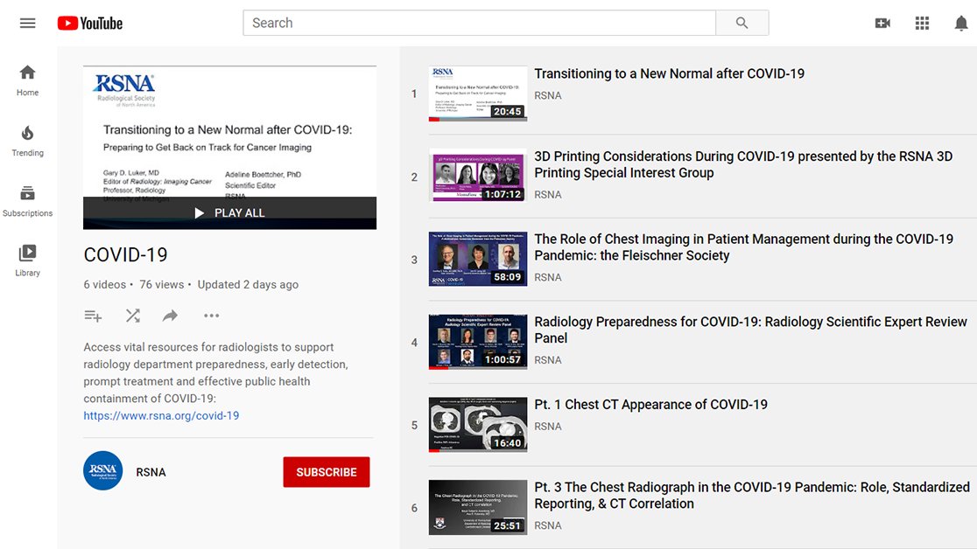Save playlist with add-to-list icon
The width and height of the screenshot is (977, 549).
pos(93,316)
